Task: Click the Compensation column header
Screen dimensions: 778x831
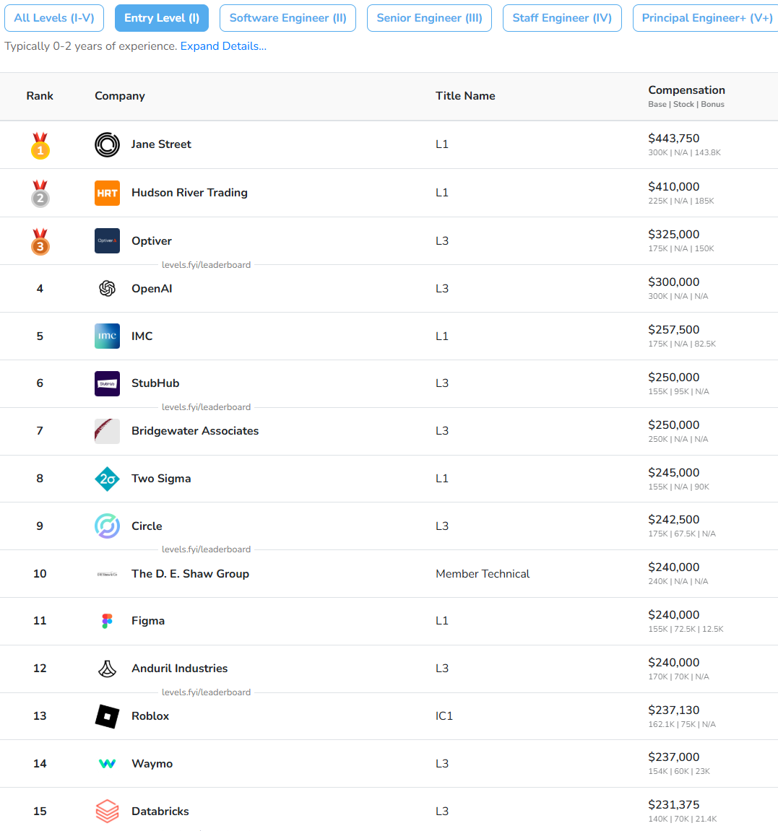Action: 687,90
